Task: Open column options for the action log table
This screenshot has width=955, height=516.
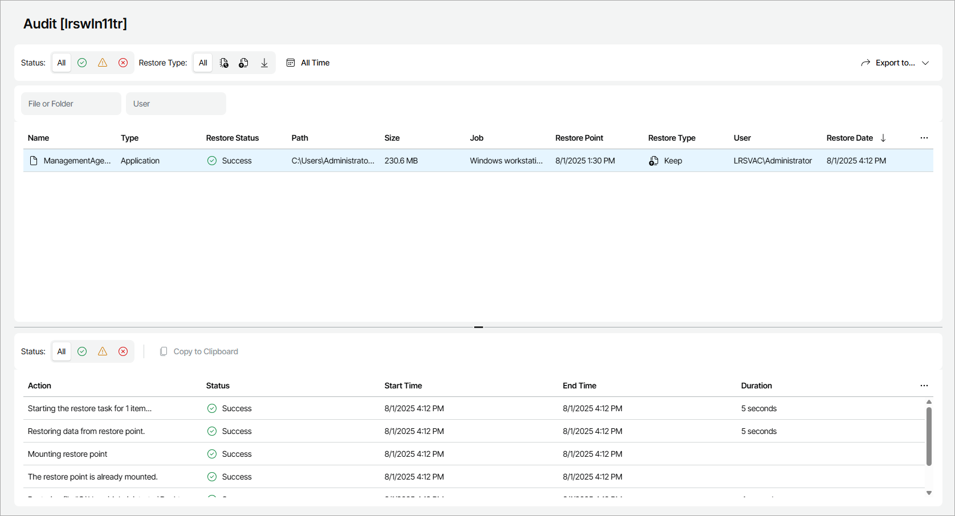Action: pos(924,386)
